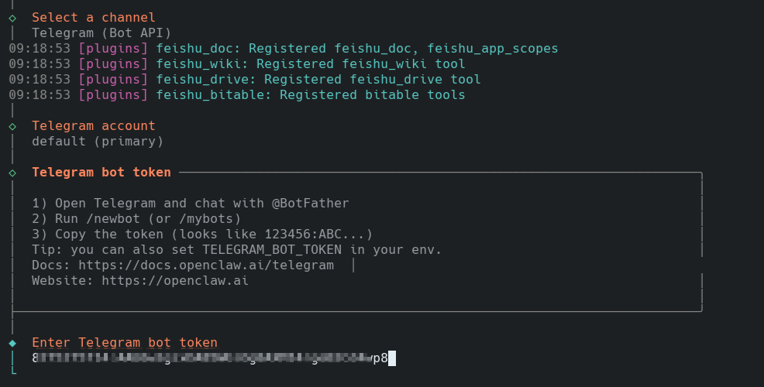Click the "default (primary)" account value

click(98, 141)
